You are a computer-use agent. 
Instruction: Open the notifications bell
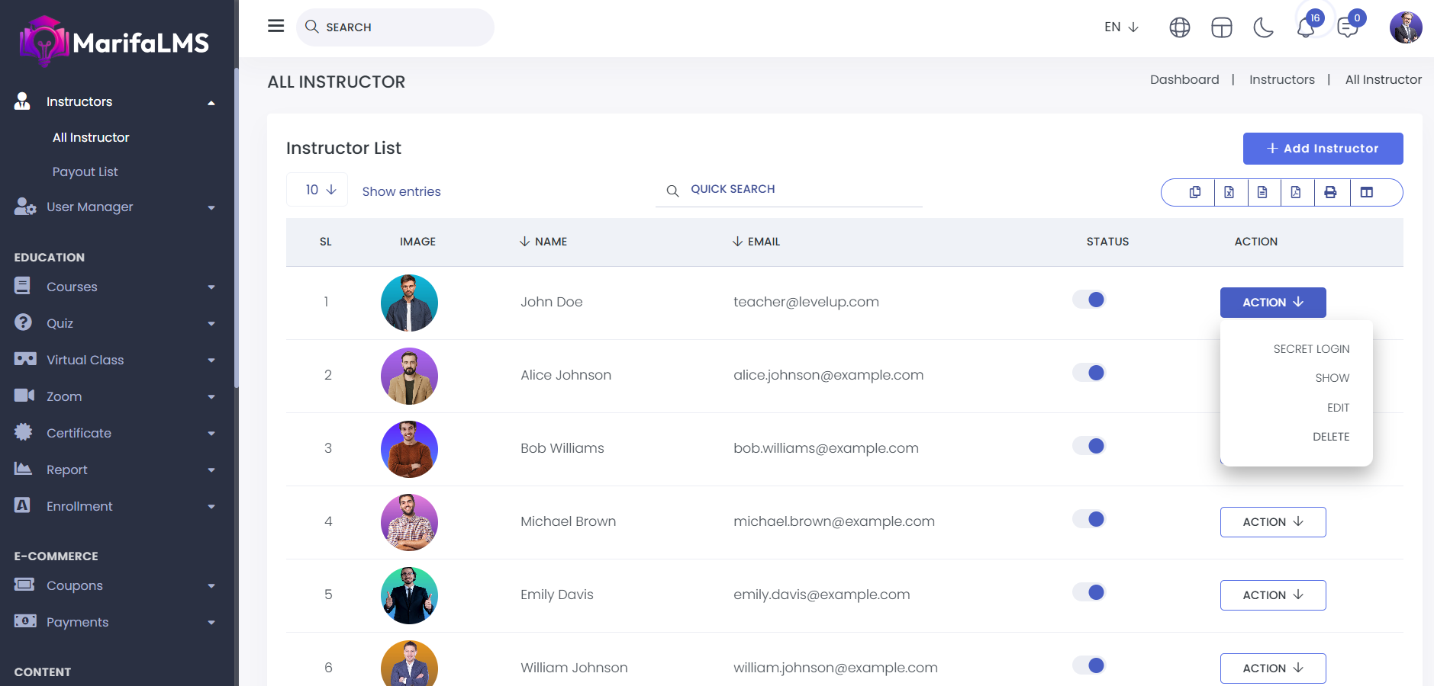[1306, 28]
